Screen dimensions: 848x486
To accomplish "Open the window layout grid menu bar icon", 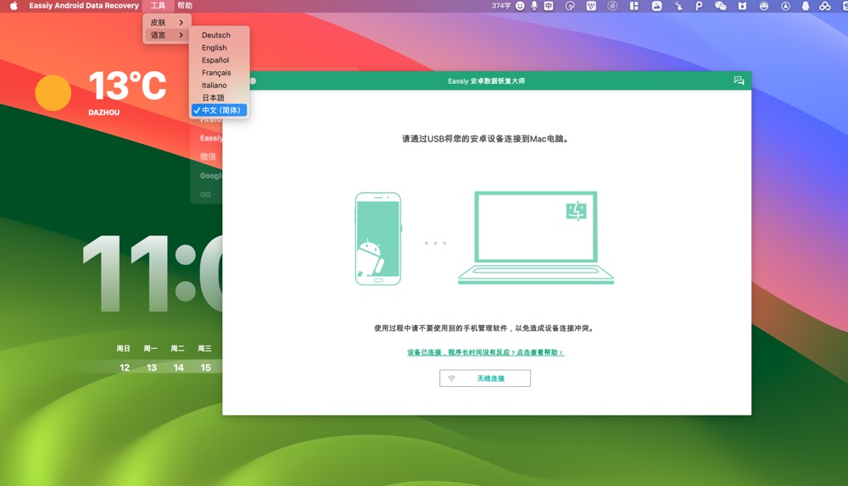I will [x=633, y=6].
